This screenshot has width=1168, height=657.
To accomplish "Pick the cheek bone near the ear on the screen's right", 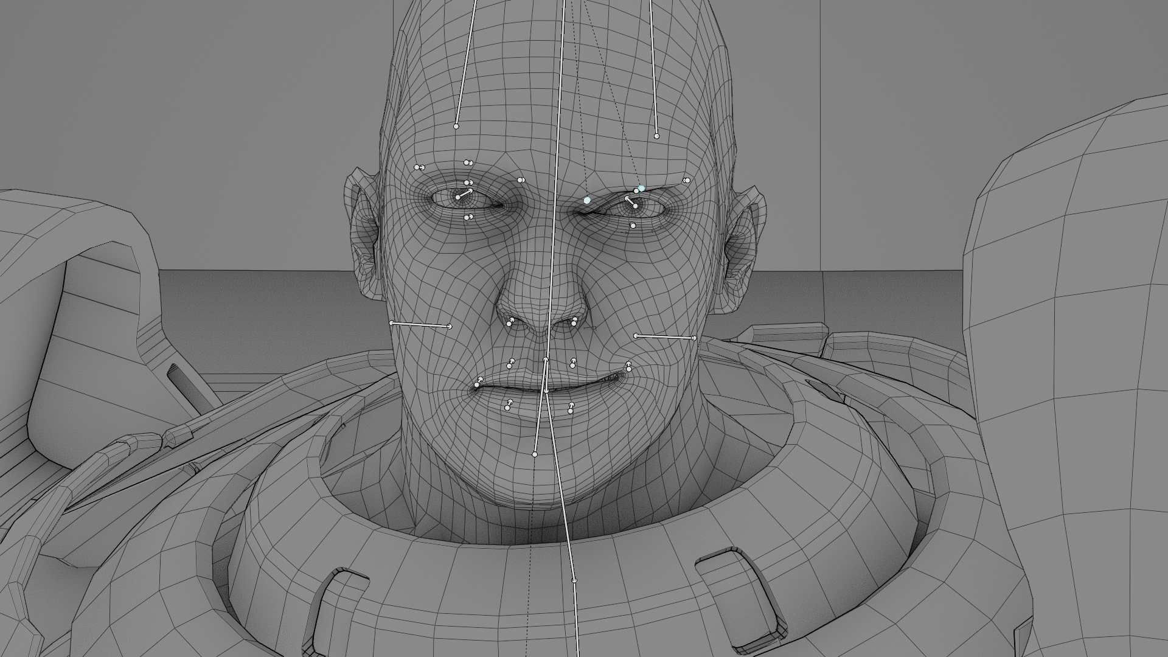I will tap(665, 336).
